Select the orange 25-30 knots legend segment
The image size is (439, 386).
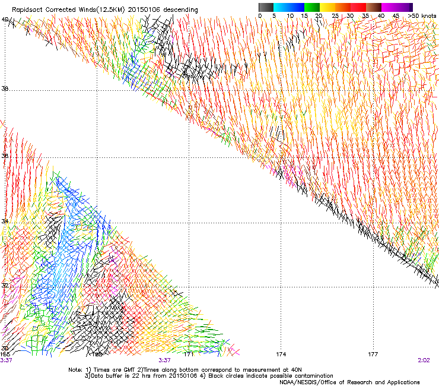point(343,7)
